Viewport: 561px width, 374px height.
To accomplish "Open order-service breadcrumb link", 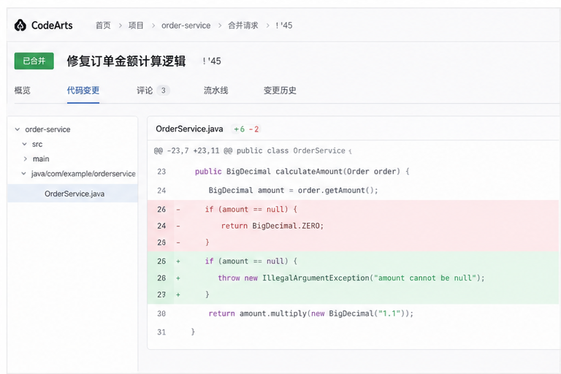I will click(x=186, y=26).
